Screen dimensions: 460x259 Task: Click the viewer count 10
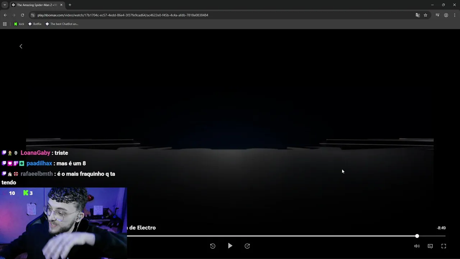click(x=12, y=193)
